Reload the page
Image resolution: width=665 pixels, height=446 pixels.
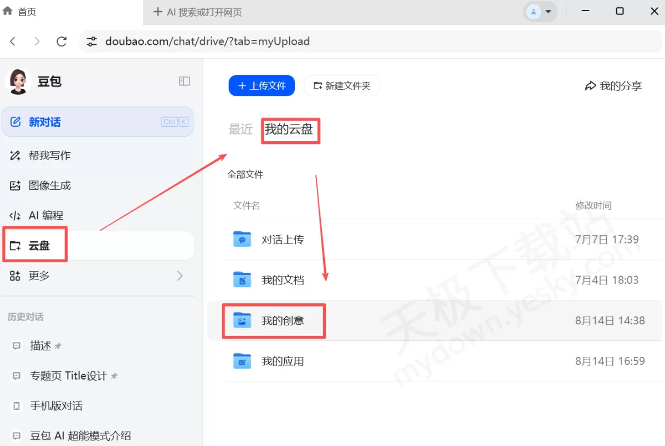62,42
